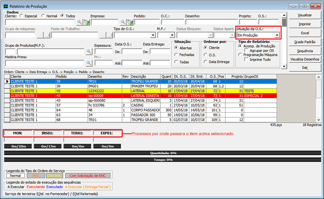This screenshot has height=199, width=324.
Task: Click the Desenho column header
Action: 105,77
